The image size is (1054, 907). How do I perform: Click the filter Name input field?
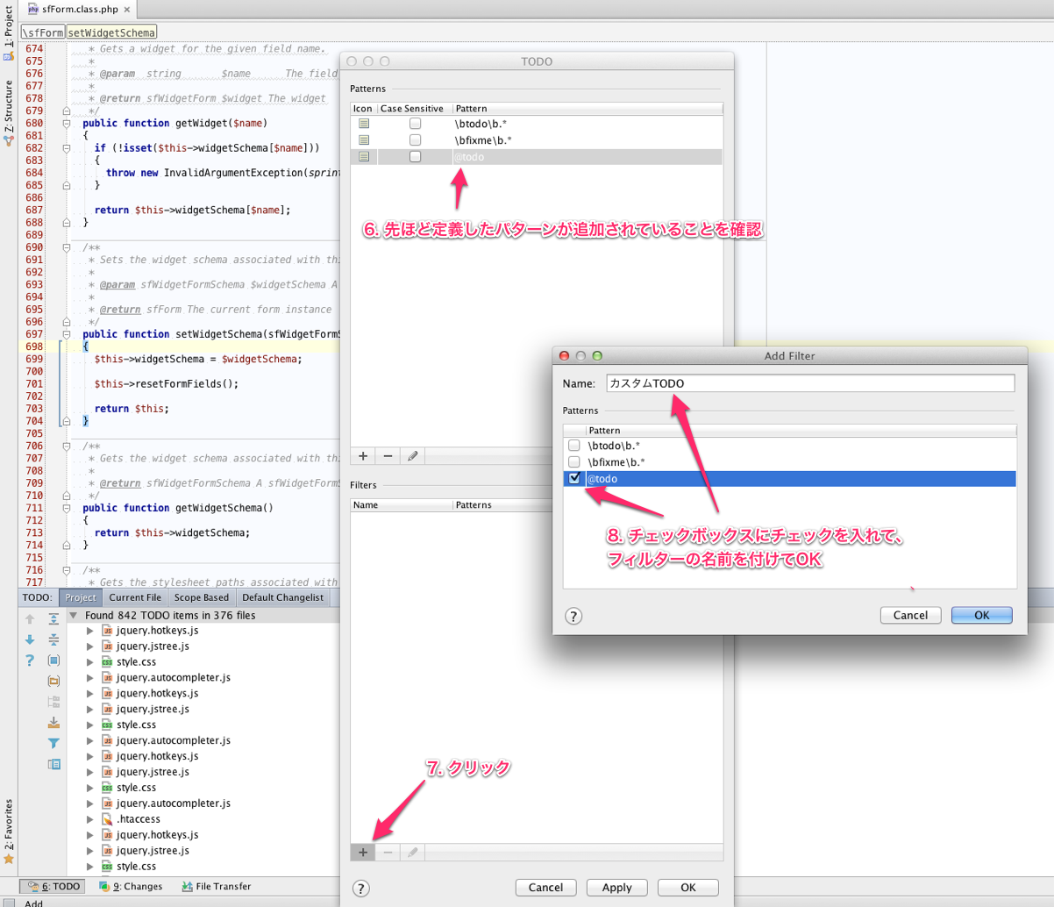(809, 383)
